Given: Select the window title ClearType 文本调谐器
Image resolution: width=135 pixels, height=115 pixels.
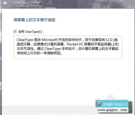Looking at the screenshot, I should [x=28, y=4].
